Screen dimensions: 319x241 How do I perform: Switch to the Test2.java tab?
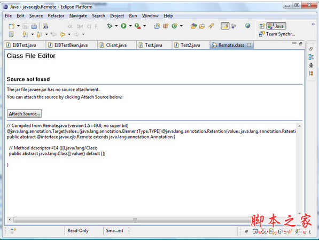(x=190, y=45)
